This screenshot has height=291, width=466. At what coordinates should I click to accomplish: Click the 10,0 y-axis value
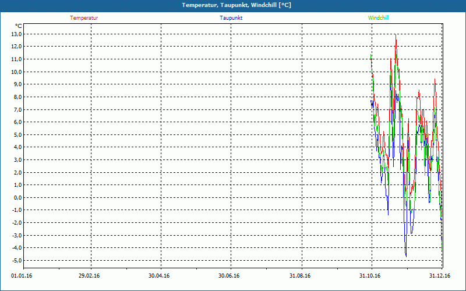pyautogui.click(x=17, y=72)
